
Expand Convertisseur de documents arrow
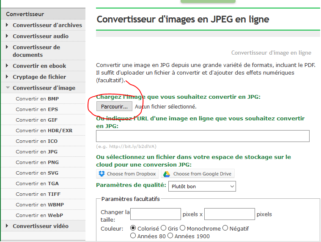coord(7,47)
